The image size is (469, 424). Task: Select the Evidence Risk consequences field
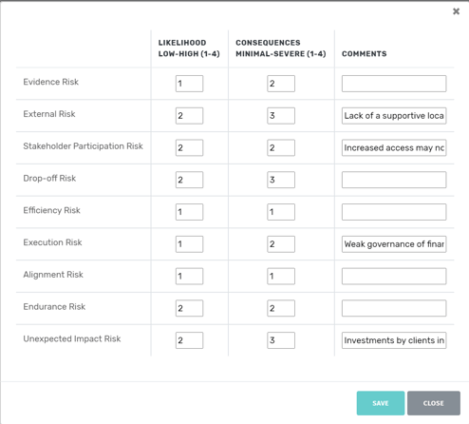[x=281, y=84]
